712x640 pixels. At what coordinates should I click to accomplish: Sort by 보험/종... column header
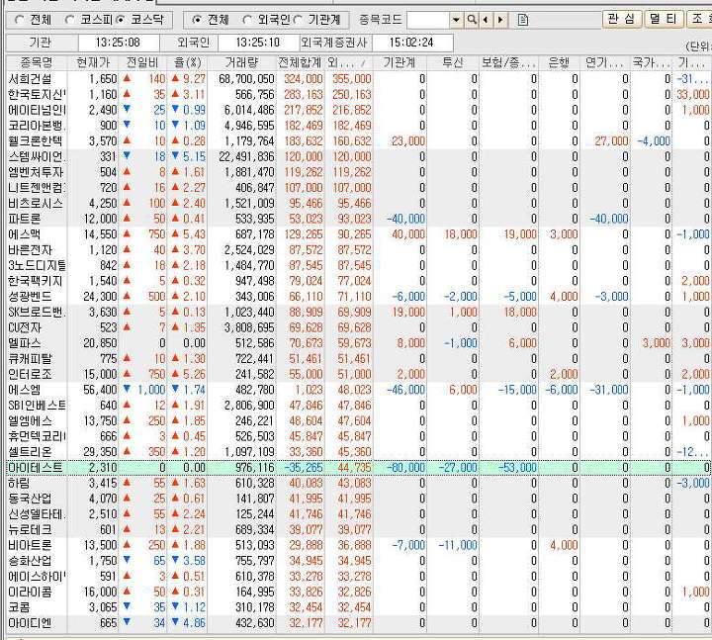[508, 62]
